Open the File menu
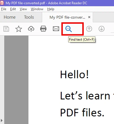The height and width of the screenshot is (124, 114). tap(4, 9)
